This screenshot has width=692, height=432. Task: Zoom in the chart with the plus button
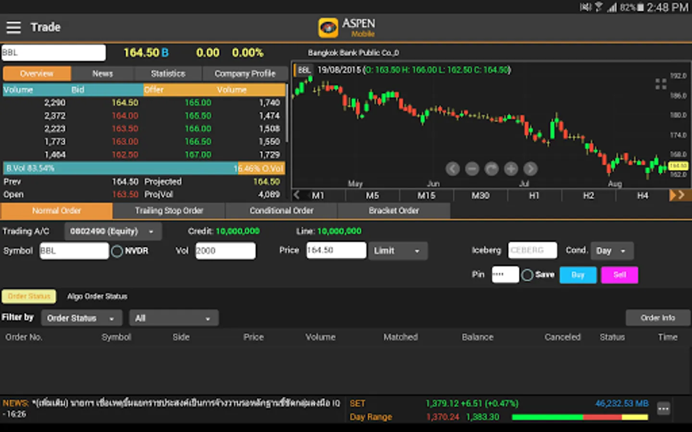coord(511,169)
